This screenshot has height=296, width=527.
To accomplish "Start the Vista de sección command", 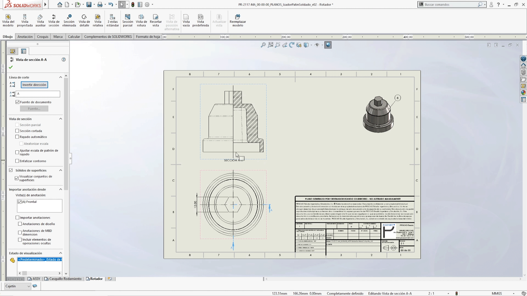I will click(x=54, y=21).
